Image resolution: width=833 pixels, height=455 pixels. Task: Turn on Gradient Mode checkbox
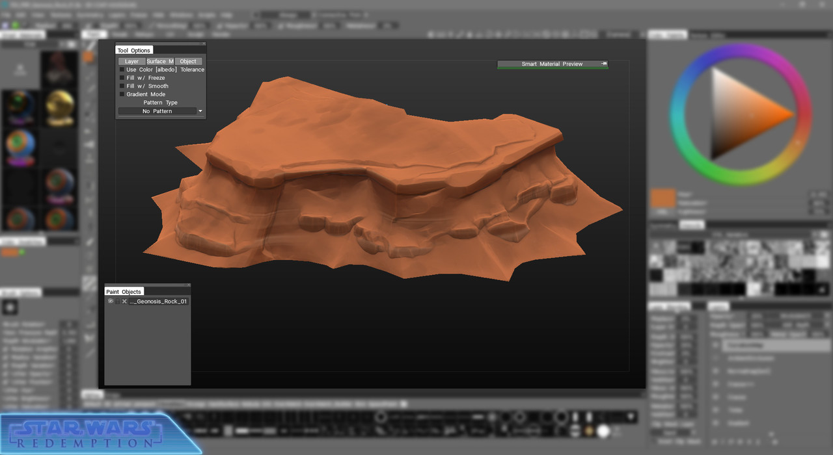[x=122, y=94]
